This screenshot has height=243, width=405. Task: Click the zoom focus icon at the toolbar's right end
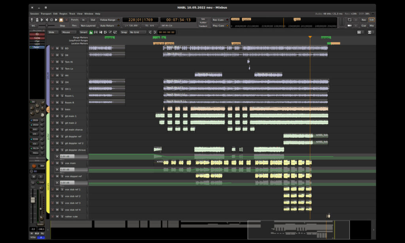(x=370, y=32)
